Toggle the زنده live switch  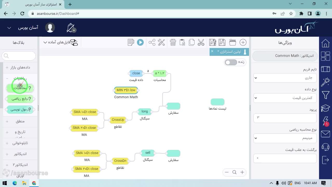(x=231, y=62)
